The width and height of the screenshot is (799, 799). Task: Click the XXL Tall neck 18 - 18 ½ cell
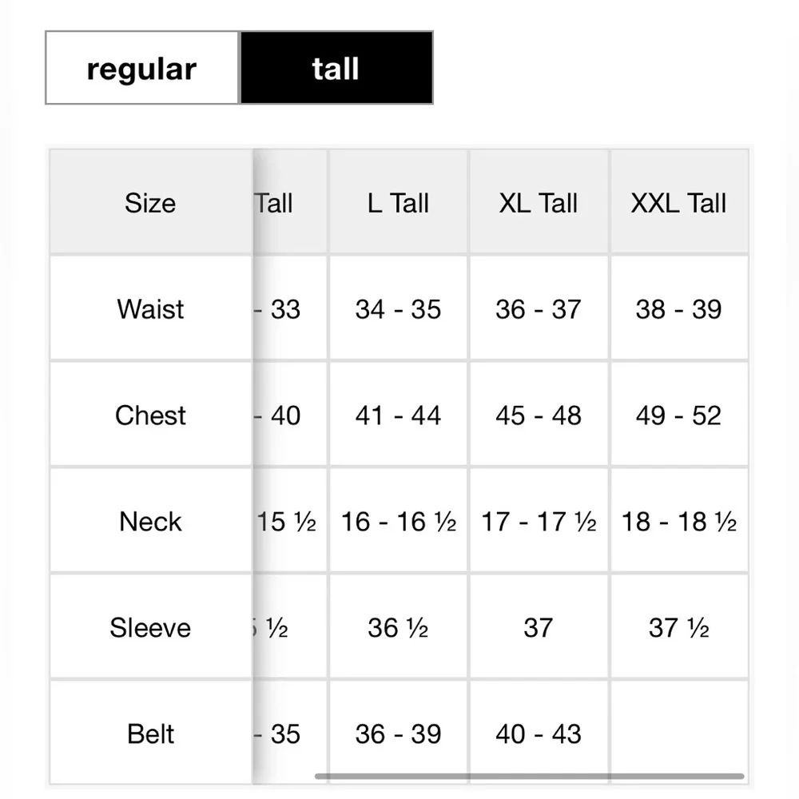coord(679,521)
